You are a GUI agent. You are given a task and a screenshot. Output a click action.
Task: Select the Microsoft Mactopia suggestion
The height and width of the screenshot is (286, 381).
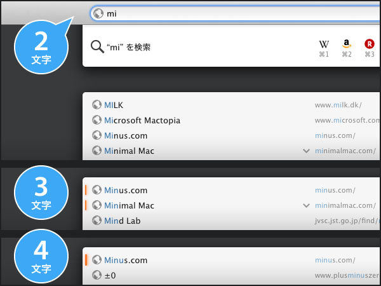pos(142,120)
